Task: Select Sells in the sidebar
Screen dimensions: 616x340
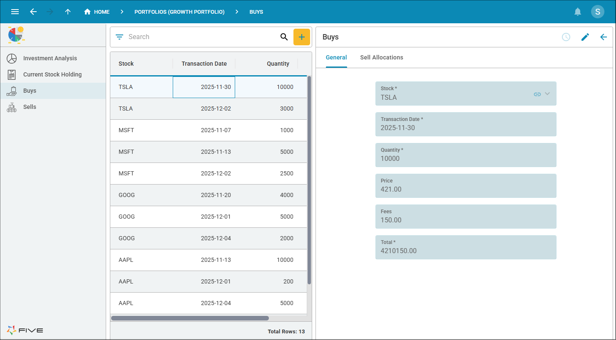Action: pos(53,107)
